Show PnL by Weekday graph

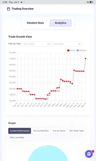click(x=41, y=131)
